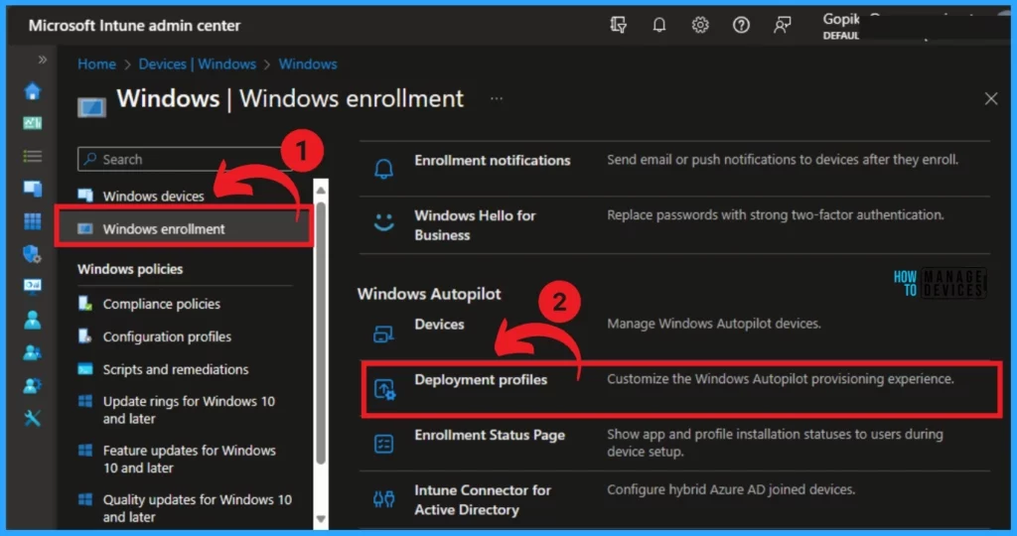The image size is (1017, 536).
Task: Click Windows breadcrumb link
Action: tap(308, 65)
